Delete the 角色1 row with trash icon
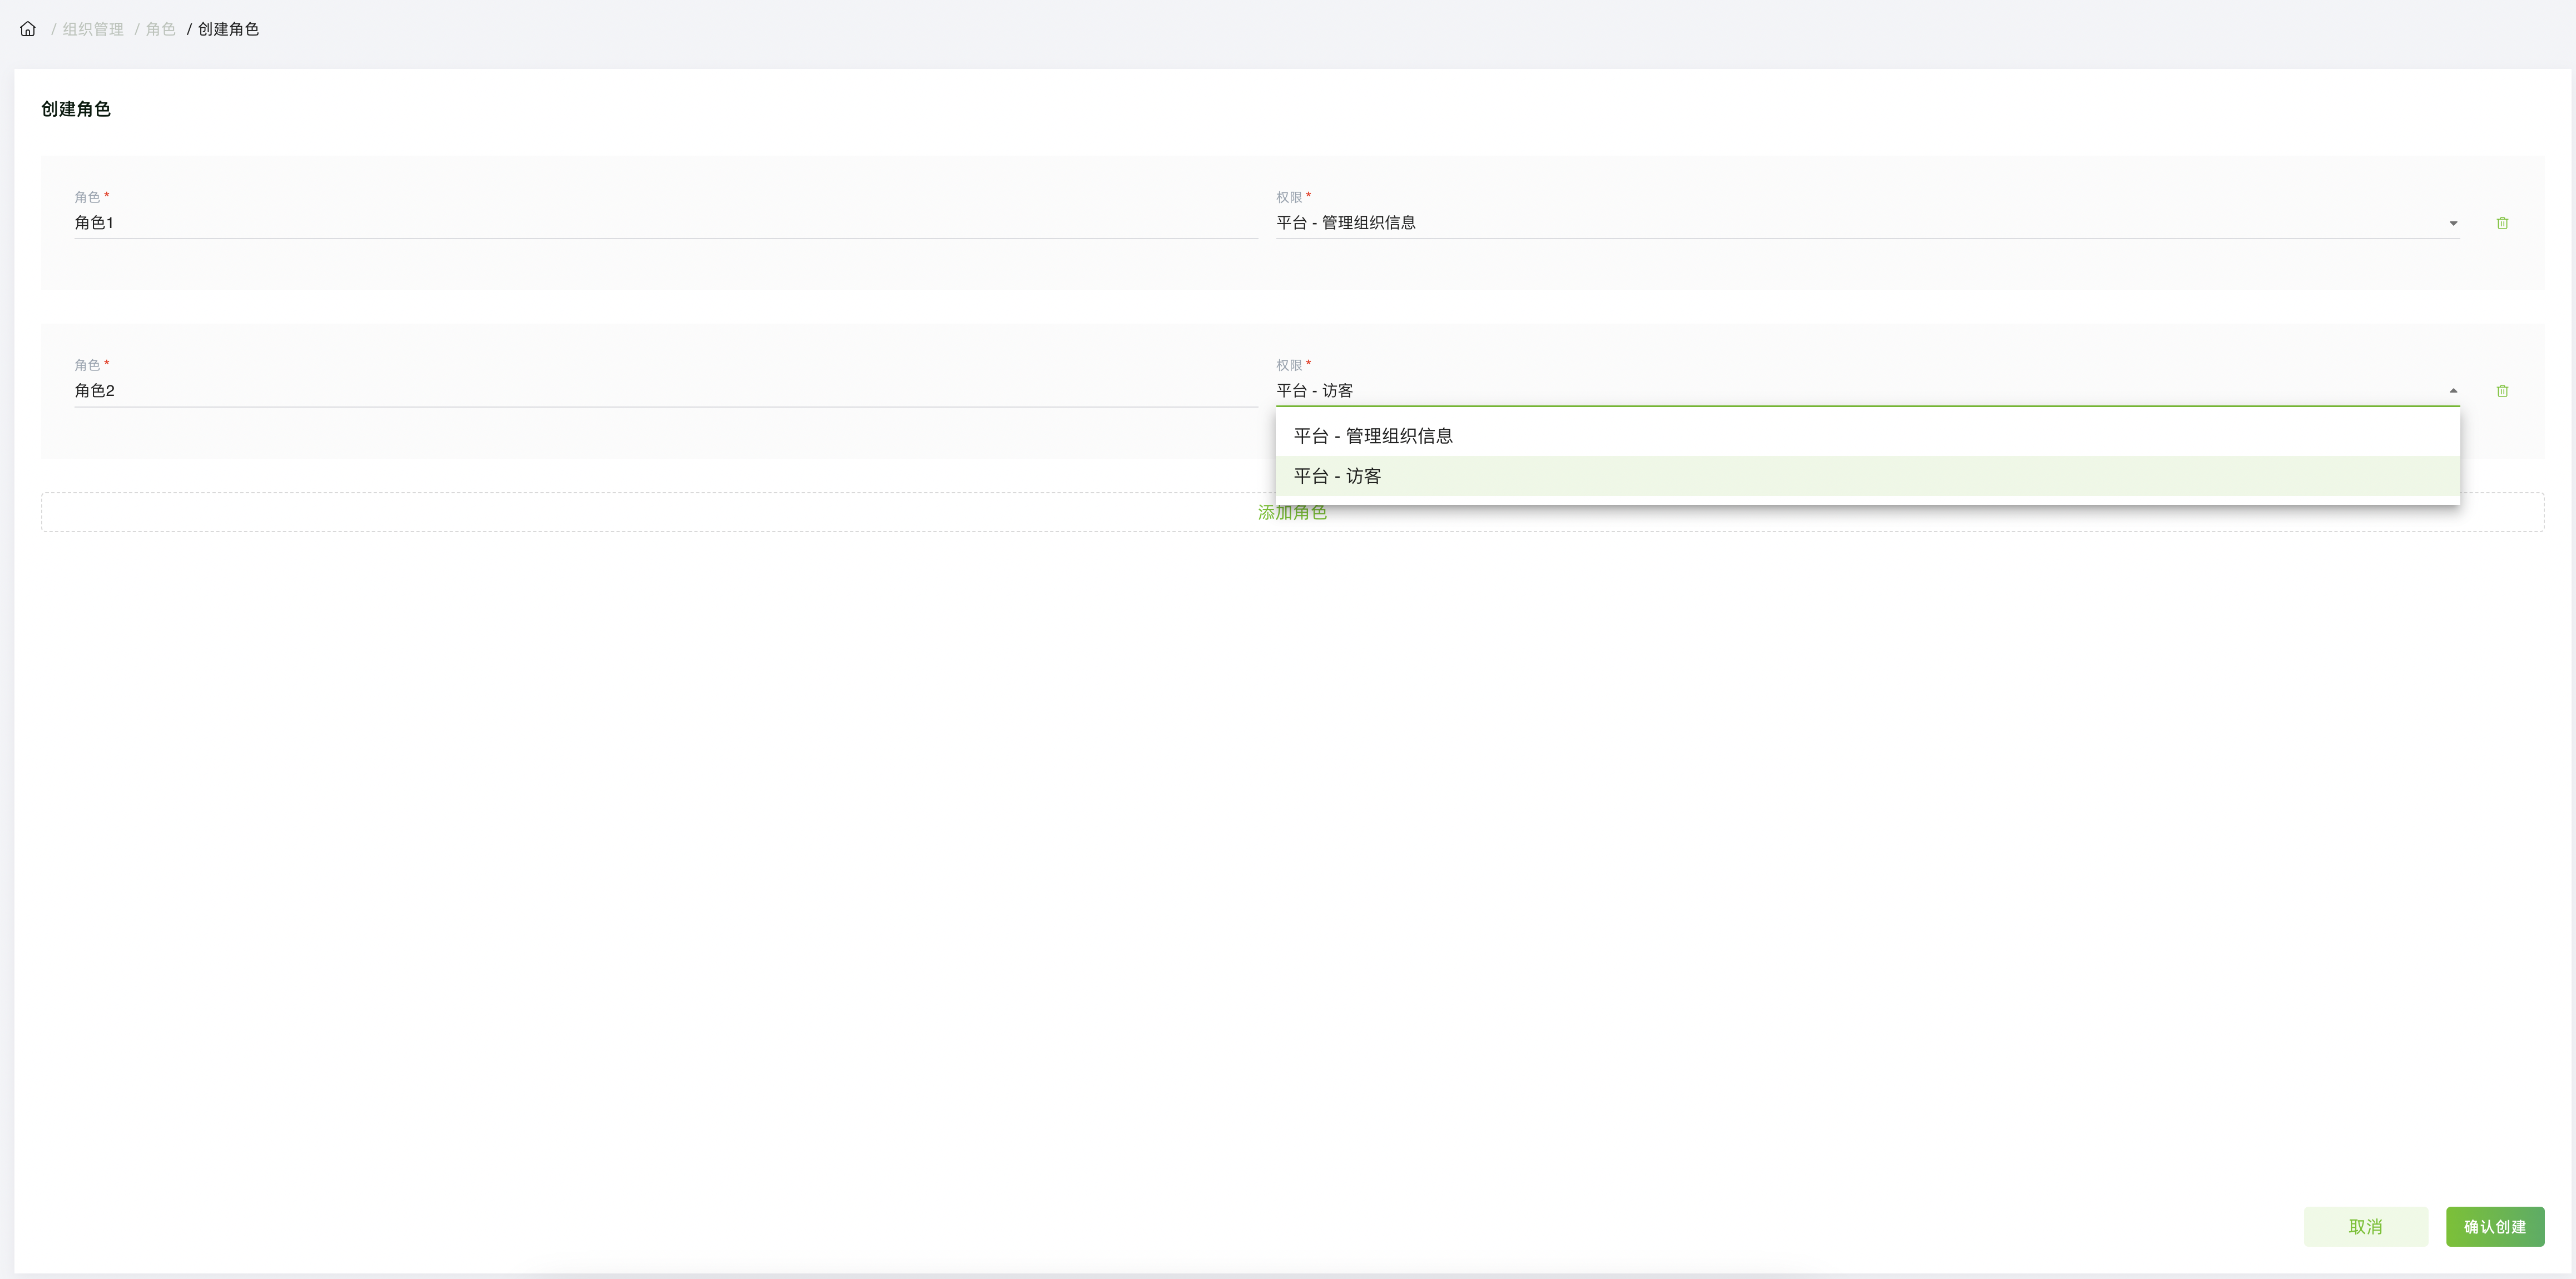 pos(2502,223)
